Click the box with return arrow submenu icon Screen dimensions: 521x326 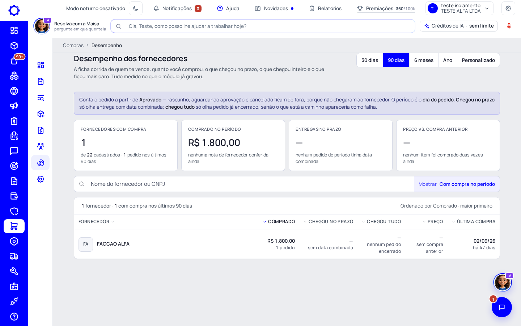click(x=41, y=114)
